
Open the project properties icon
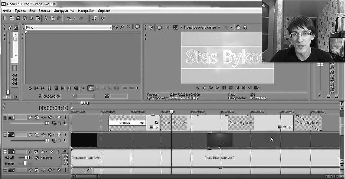(38, 19)
